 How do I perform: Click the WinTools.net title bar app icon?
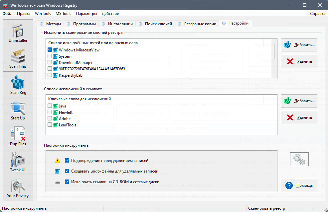pos(5,5)
